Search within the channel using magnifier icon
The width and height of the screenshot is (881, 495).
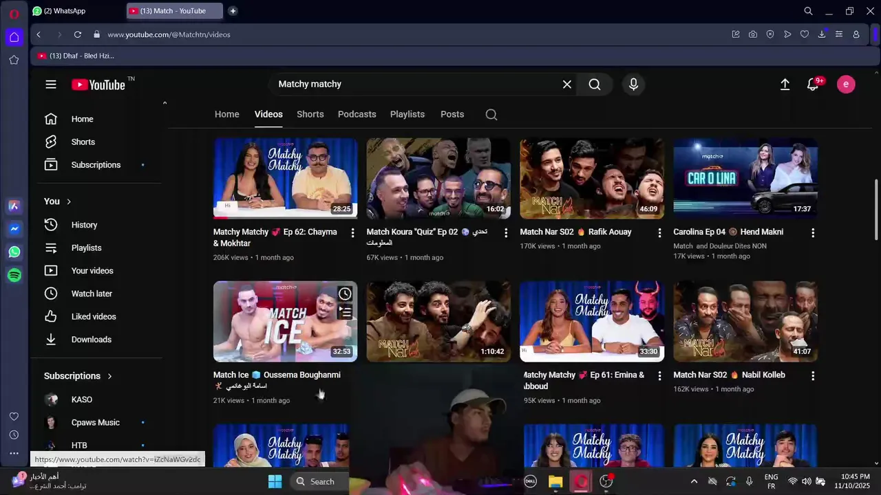coord(491,114)
